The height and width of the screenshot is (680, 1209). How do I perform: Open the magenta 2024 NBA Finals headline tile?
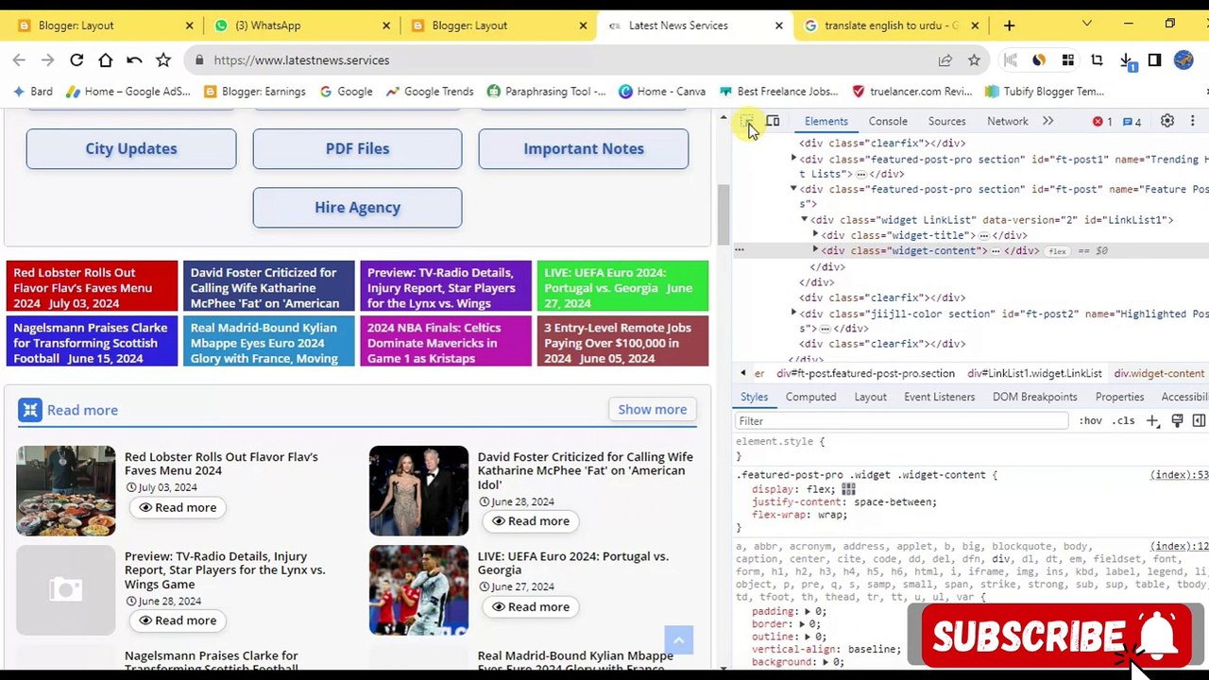coord(446,342)
